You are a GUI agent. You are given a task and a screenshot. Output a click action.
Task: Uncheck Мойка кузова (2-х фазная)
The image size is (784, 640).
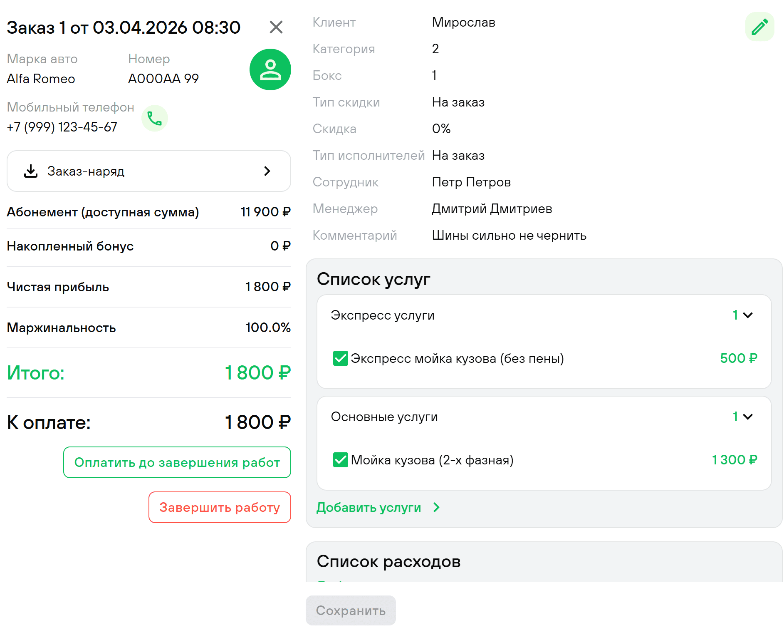[340, 460]
